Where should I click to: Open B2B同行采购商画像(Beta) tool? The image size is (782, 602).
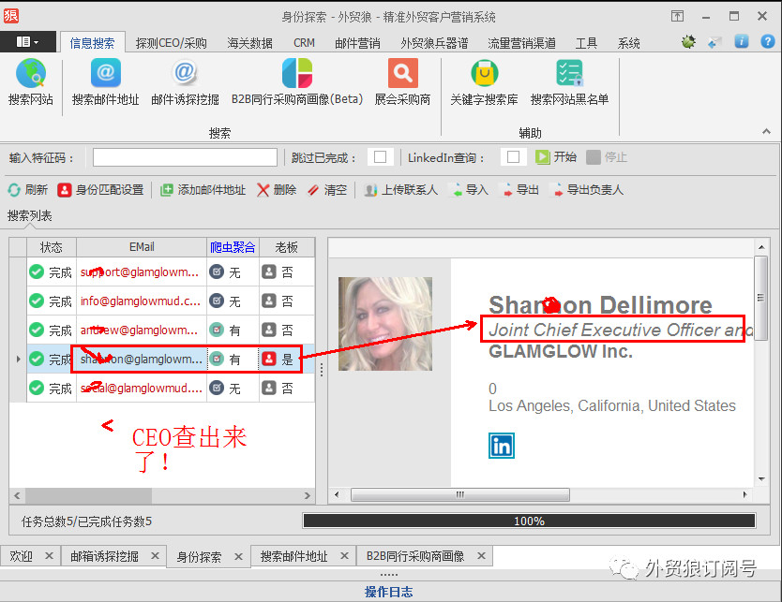coord(296,74)
